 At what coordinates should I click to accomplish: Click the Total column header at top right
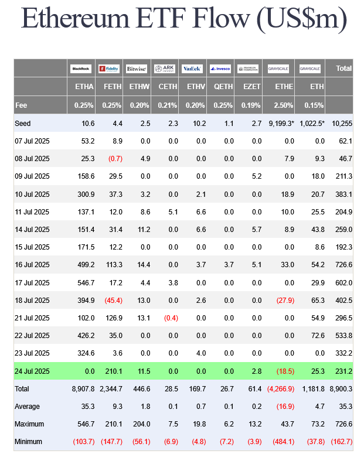pos(343,69)
